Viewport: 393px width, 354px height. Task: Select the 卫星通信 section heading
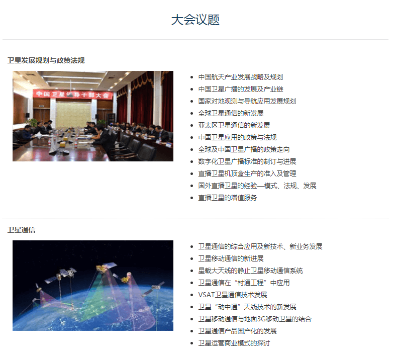(21, 230)
